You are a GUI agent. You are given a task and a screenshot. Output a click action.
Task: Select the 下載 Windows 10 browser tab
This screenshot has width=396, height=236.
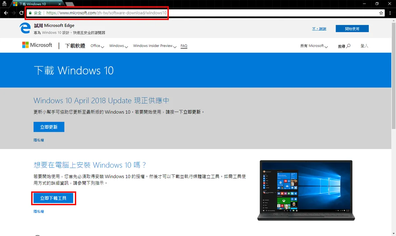(x=36, y=4)
